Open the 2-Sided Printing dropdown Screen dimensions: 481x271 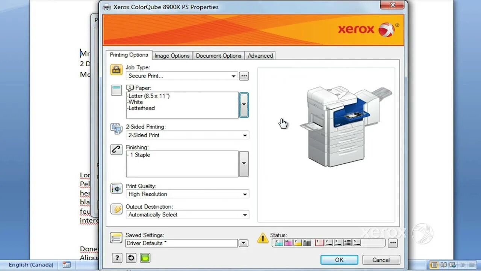[187, 135]
